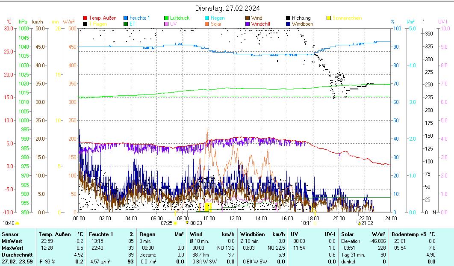Select the green Luftdruck legend square

(166, 18)
